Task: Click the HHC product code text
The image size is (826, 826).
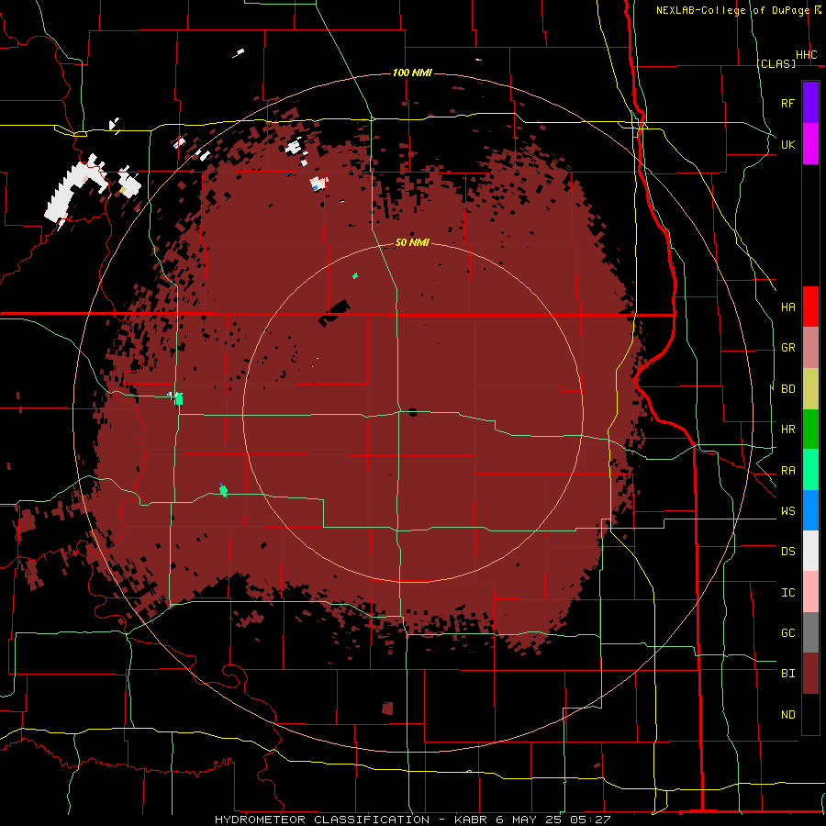Action: (806, 55)
